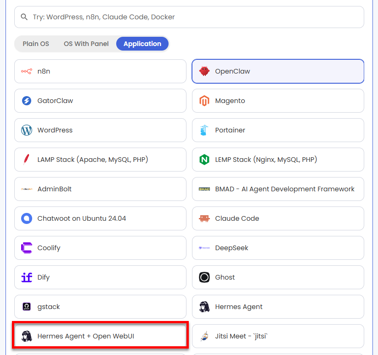
Task: Choose the OpenClaw application card
Action: [278, 71]
